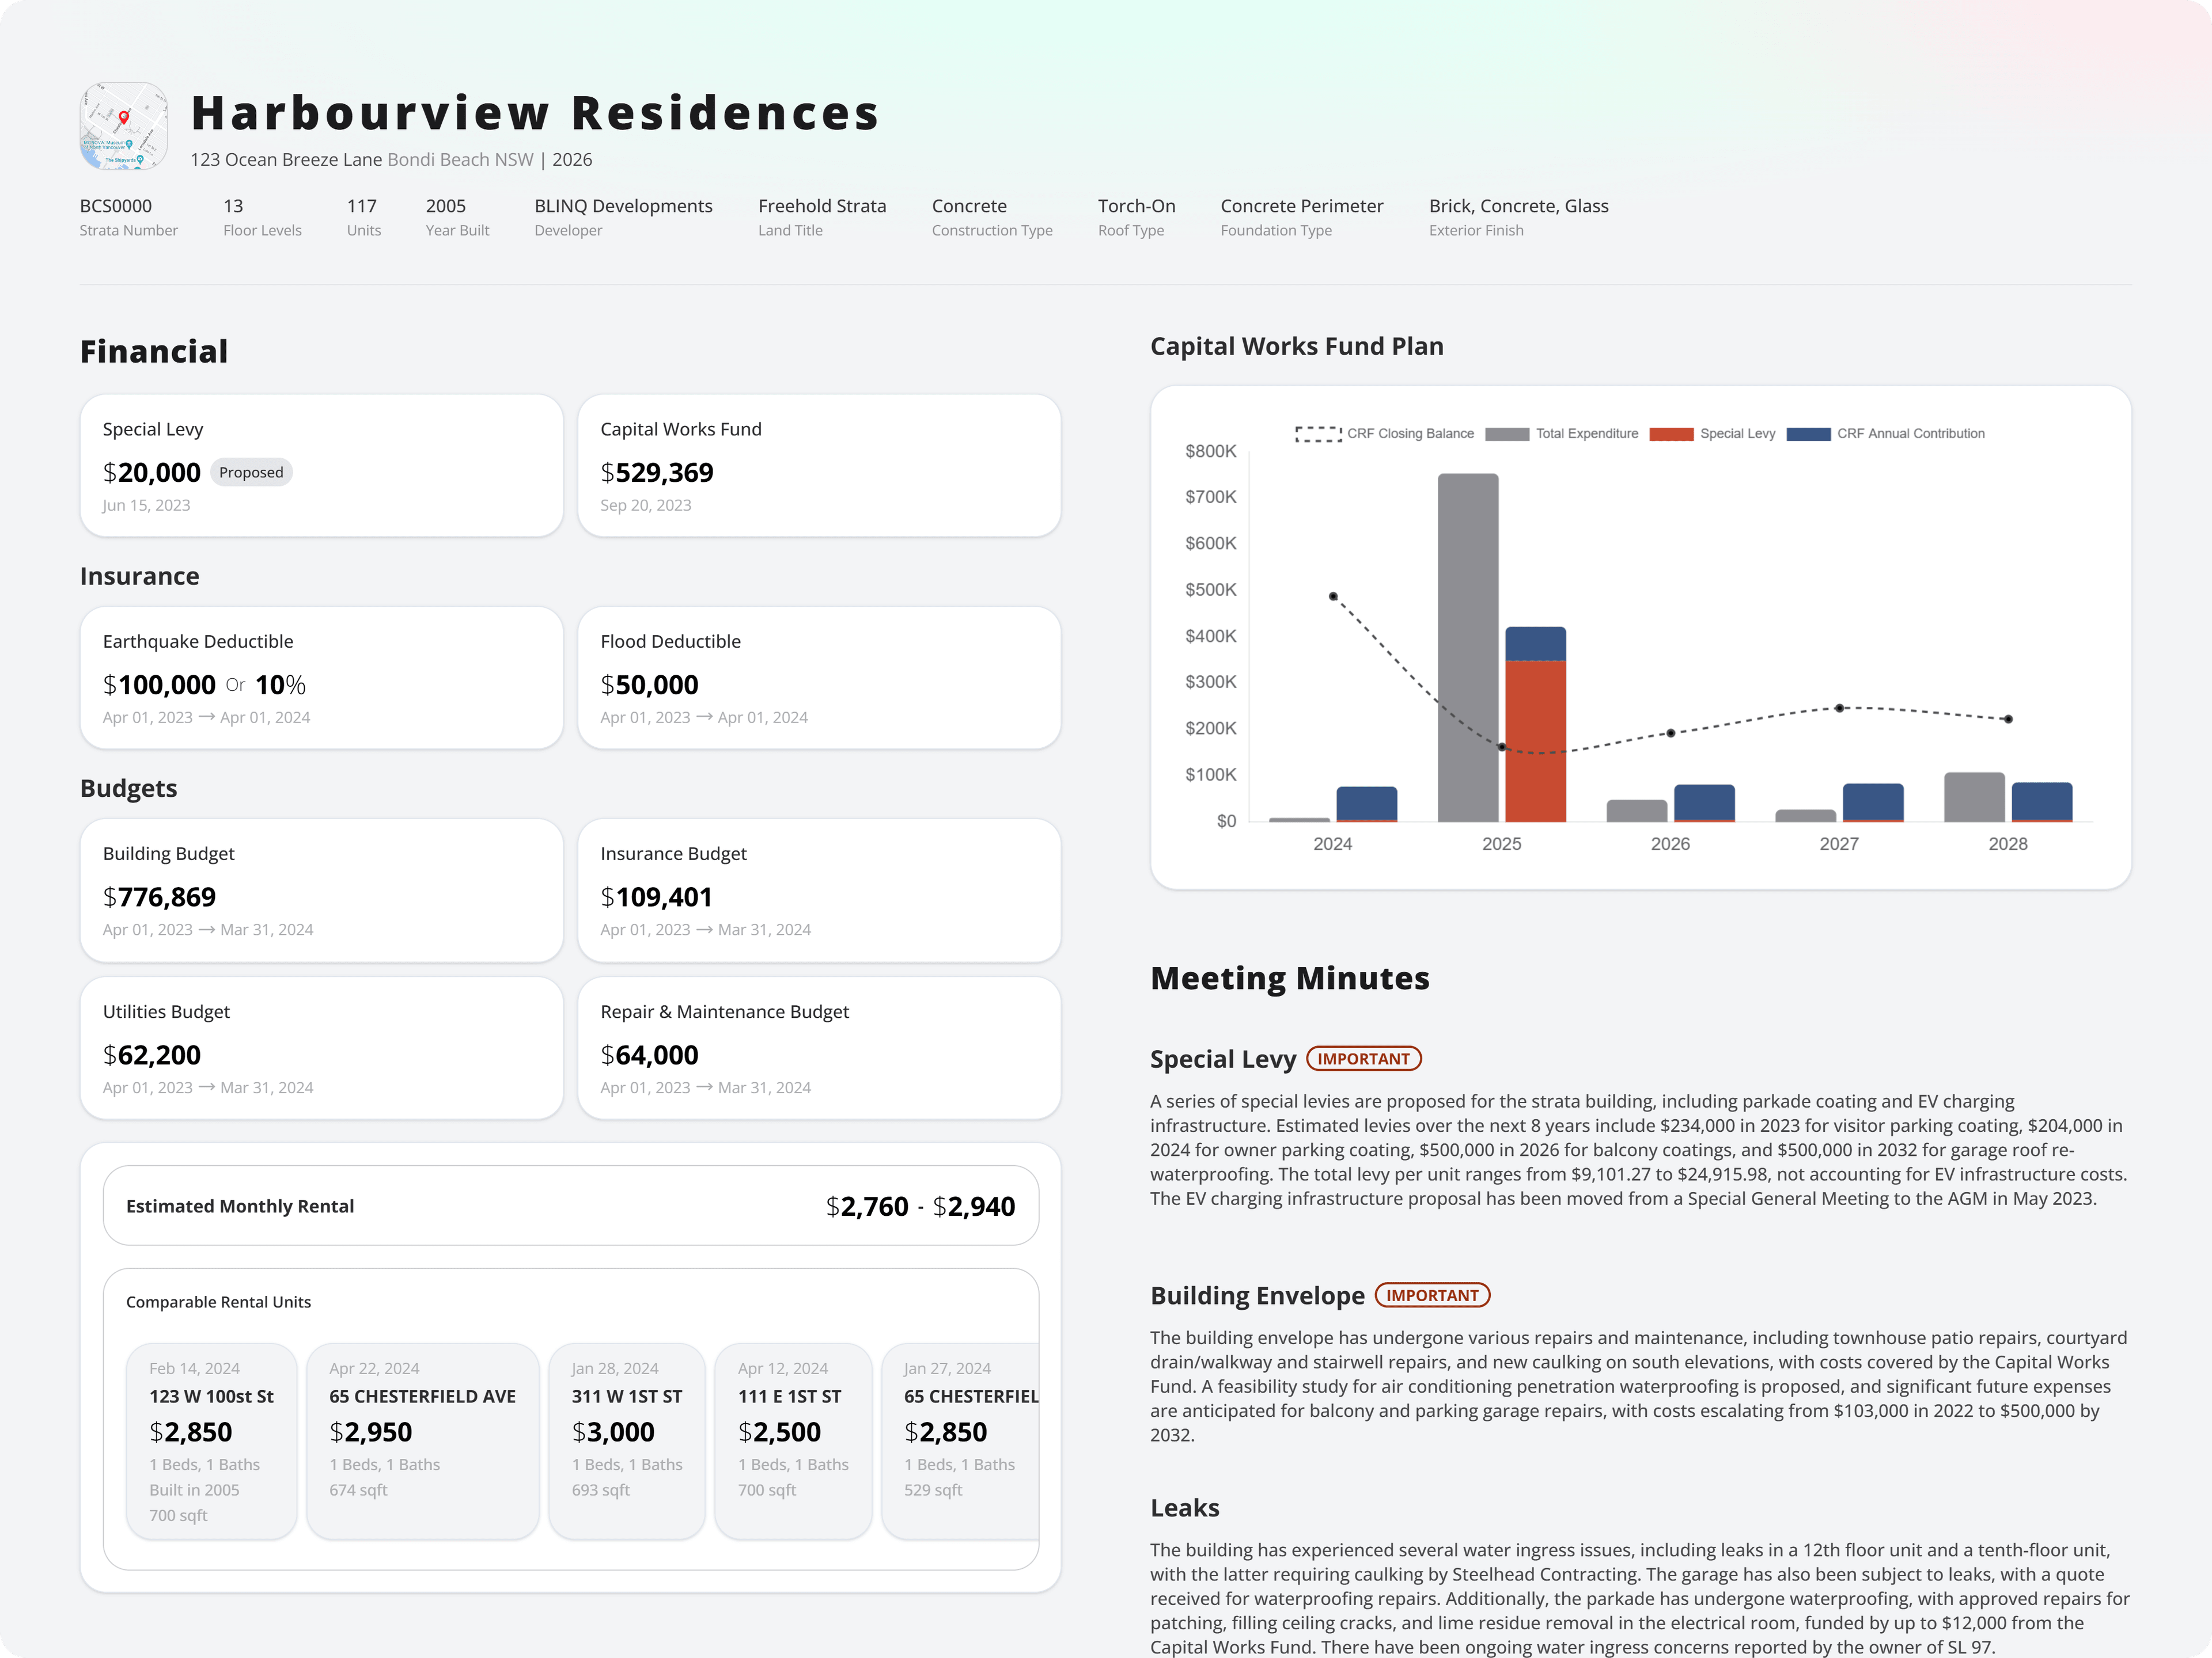The height and width of the screenshot is (1658, 2212).
Task: Click the IMPORTANT badge beside Building Envelope
Action: point(1432,1295)
